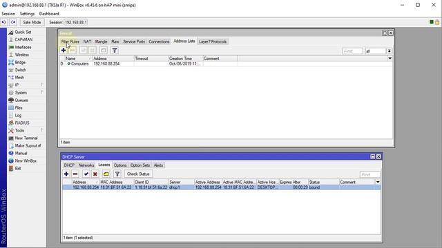Open the 'all' list dropdown in Firewall
442x248 pixels.
(389, 51)
